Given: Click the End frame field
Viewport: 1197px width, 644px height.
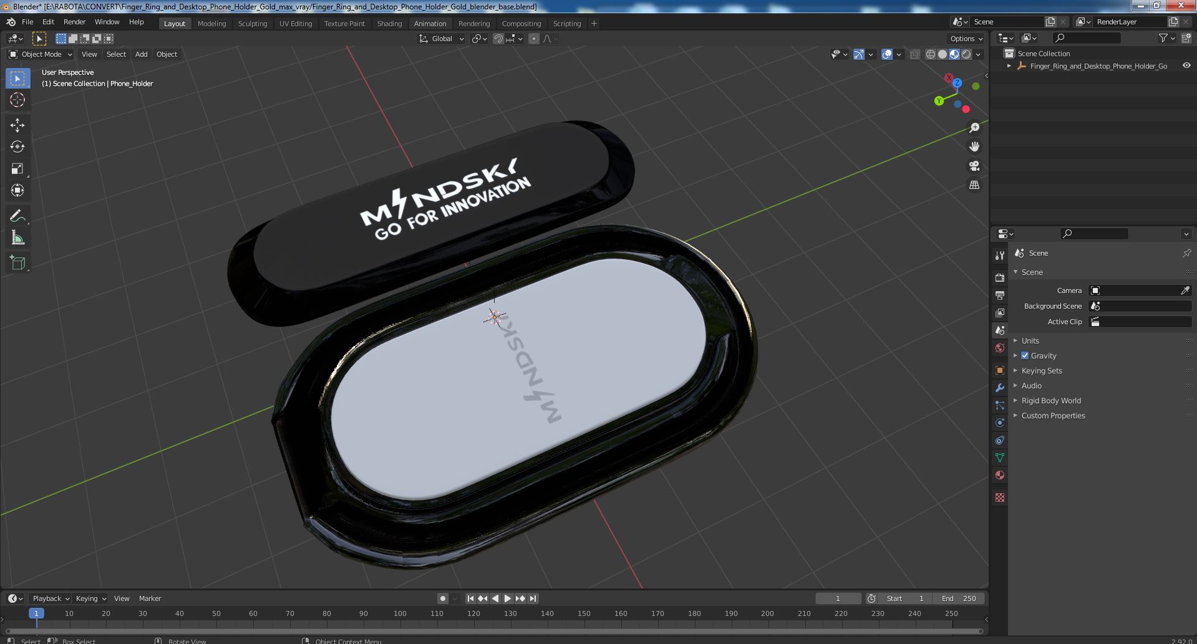Looking at the screenshot, I should (959, 598).
